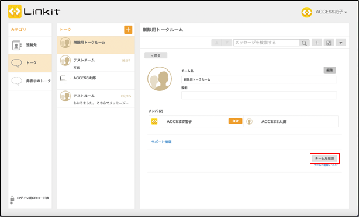Click the チームを削除 button
The image size is (359, 217).
(x=325, y=159)
